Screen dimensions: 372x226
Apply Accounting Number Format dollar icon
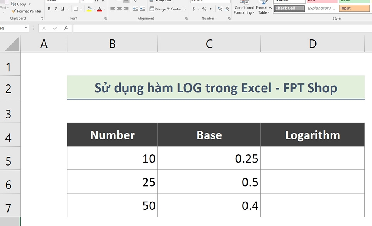(194, 9)
